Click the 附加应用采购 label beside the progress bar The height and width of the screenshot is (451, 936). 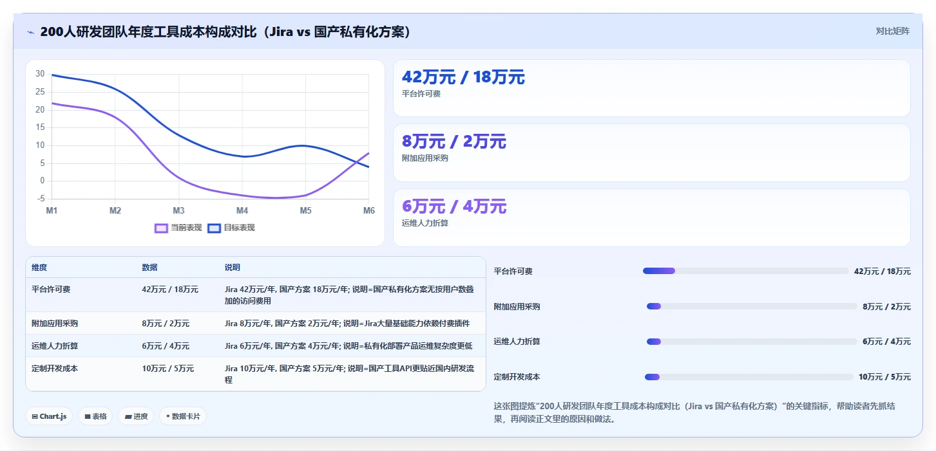pos(517,307)
